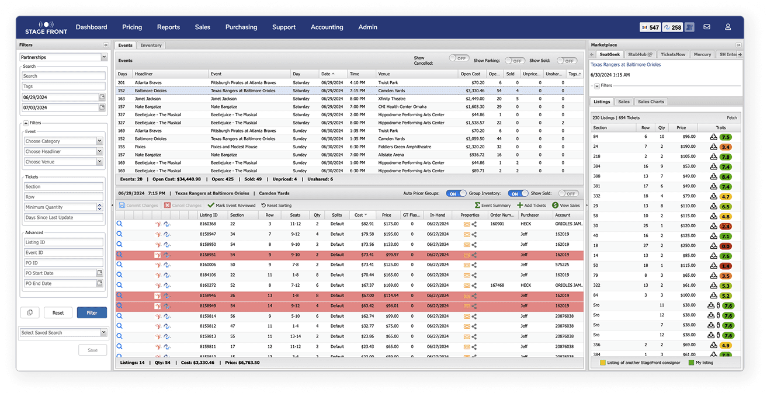This screenshot has height=393, width=767.
Task: Click the red marketplace icon on listing 8160006
Action: tap(158, 265)
